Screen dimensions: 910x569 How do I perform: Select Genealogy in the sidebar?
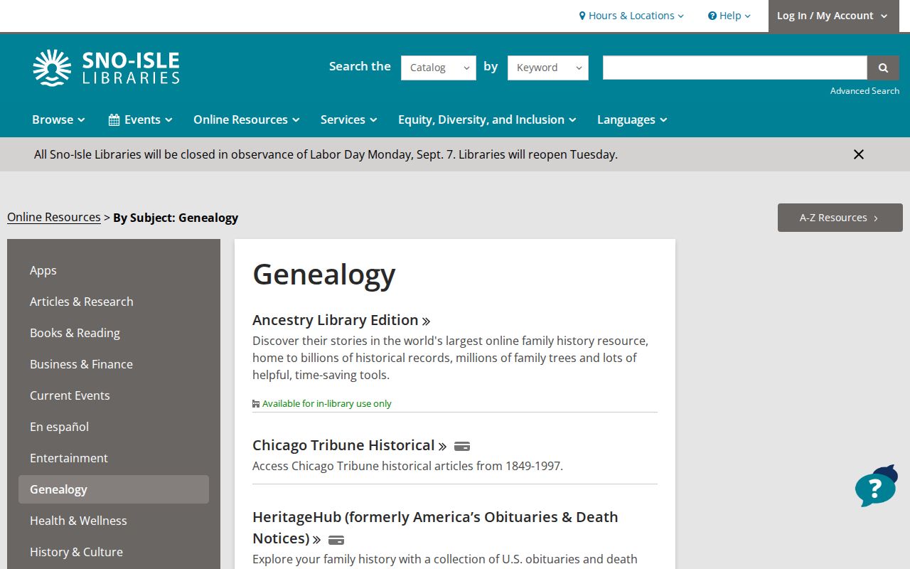pos(114,489)
